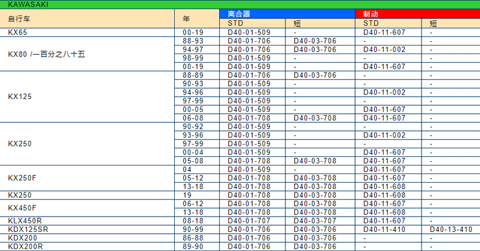
Task: Click part number D40-03-707
Action: click(x=315, y=221)
